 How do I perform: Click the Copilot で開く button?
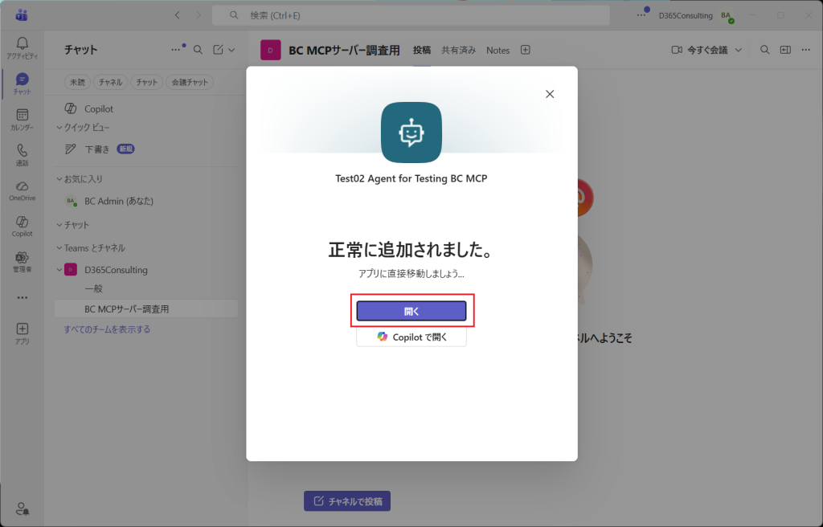pos(411,337)
